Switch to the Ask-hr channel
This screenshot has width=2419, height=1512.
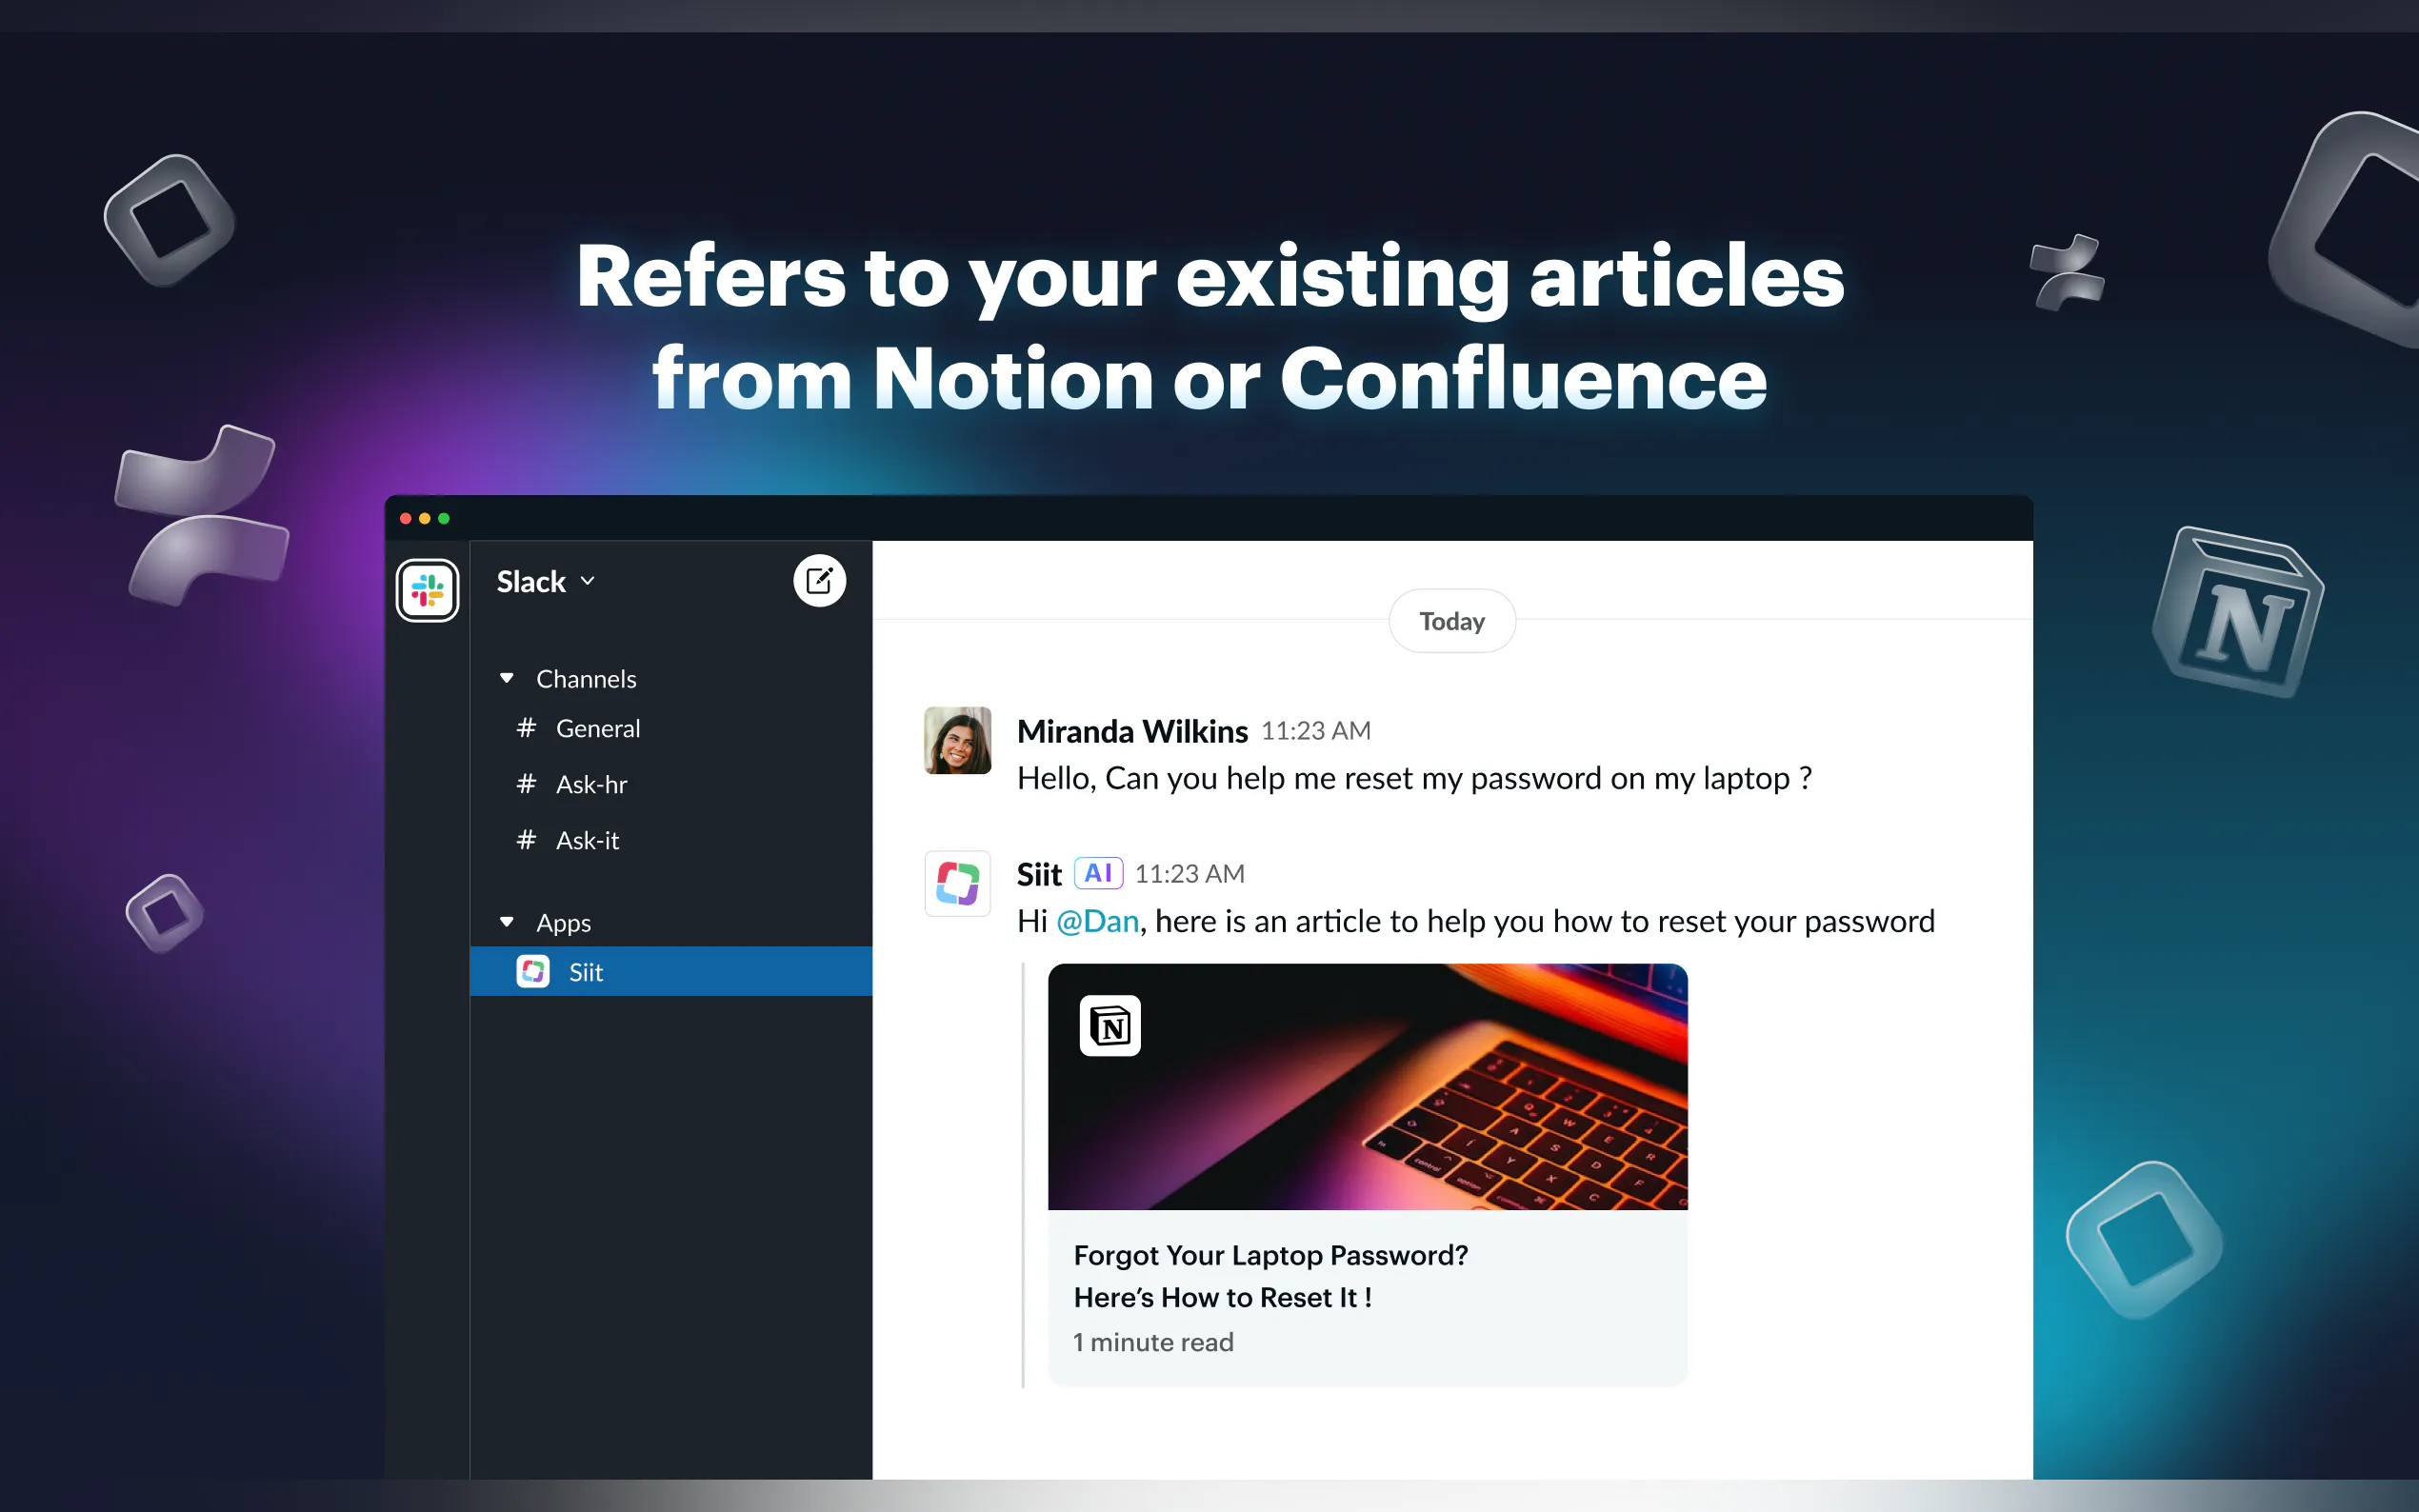(x=591, y=784)
